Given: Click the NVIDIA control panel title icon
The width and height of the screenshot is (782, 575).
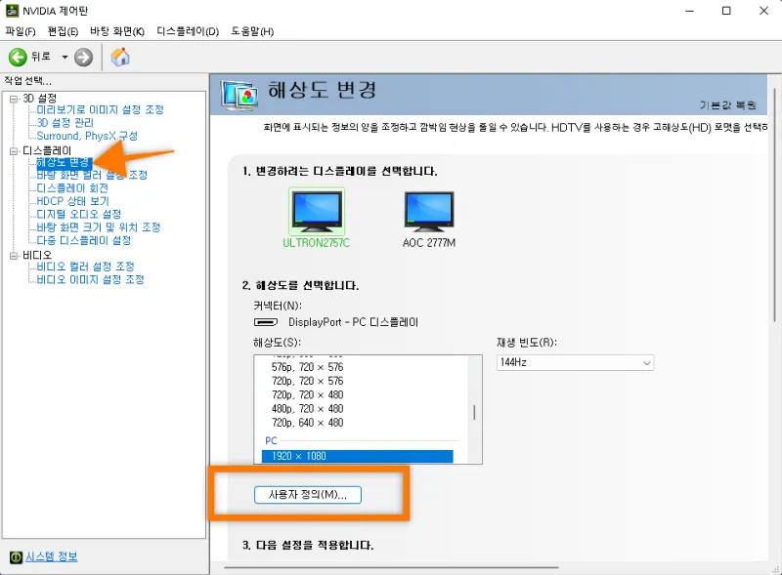Looking at the screenshot, I should [x=12, y=11].
